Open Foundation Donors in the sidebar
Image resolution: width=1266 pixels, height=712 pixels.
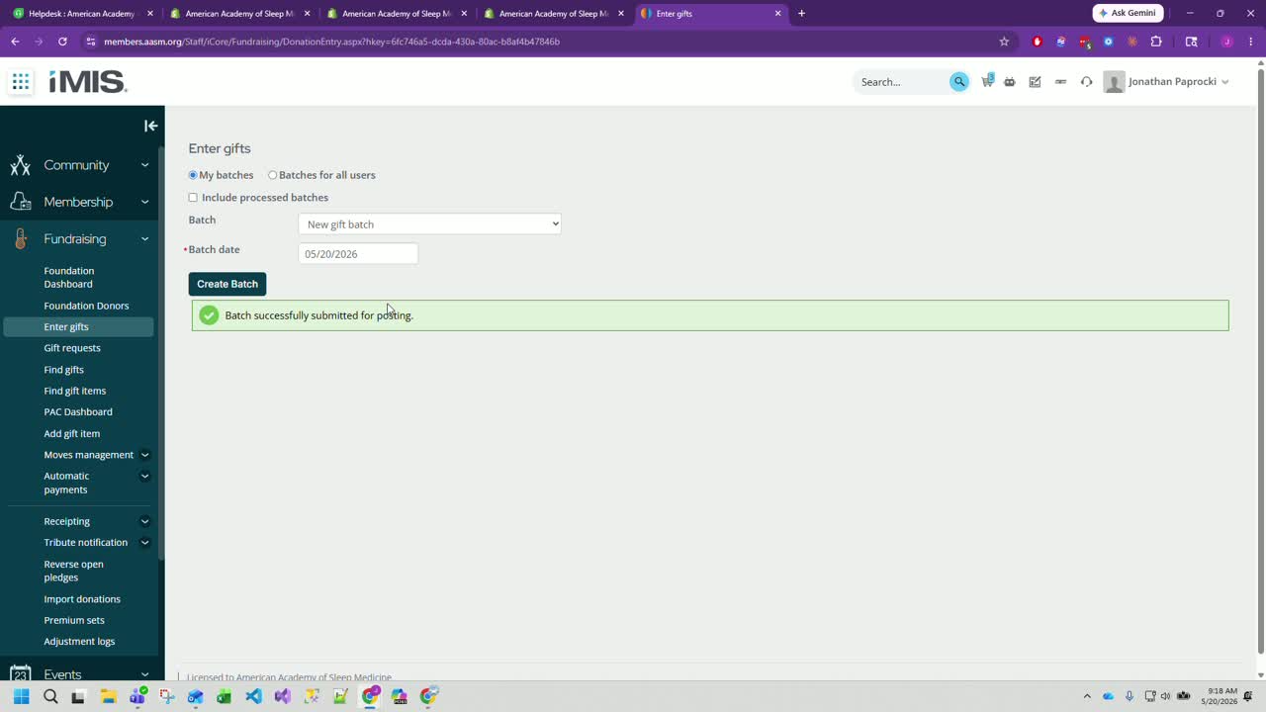point(86,306)
